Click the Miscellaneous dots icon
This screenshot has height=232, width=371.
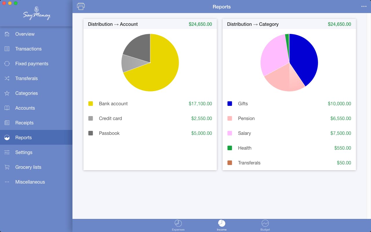(x=7, y=182)
